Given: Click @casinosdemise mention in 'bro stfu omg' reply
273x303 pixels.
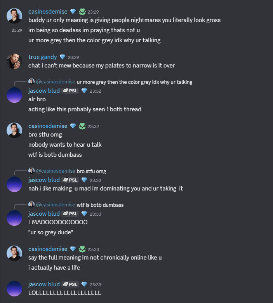Looking at the screenshot, I should pos(56,171).
